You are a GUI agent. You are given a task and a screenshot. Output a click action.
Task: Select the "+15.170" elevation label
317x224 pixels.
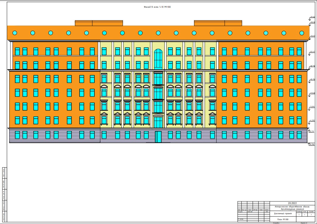click(313, 79)
